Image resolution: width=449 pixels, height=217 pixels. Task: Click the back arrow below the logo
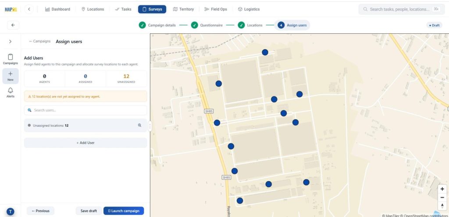(13, 25)
